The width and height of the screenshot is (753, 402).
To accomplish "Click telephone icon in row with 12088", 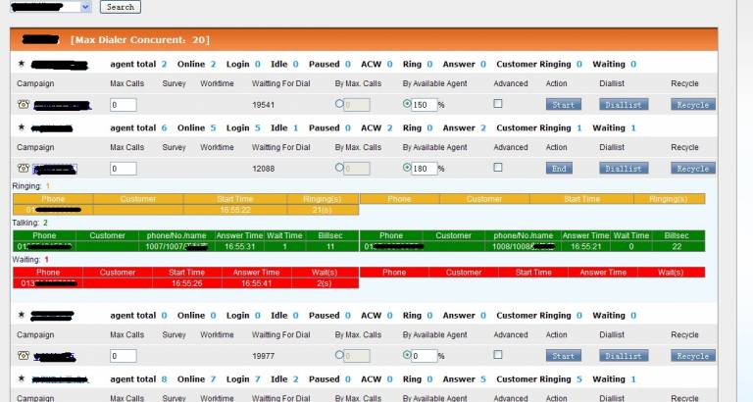I will (24, 168).
